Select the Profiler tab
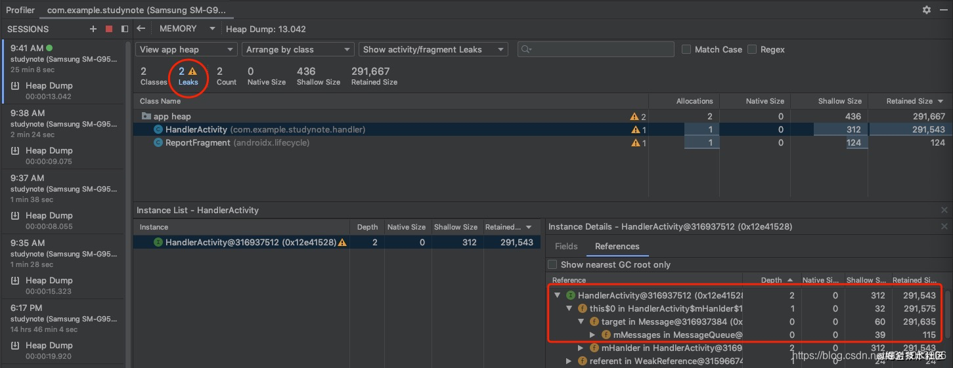The width and height of the screenshot is (953, 368). coord(20,10)
